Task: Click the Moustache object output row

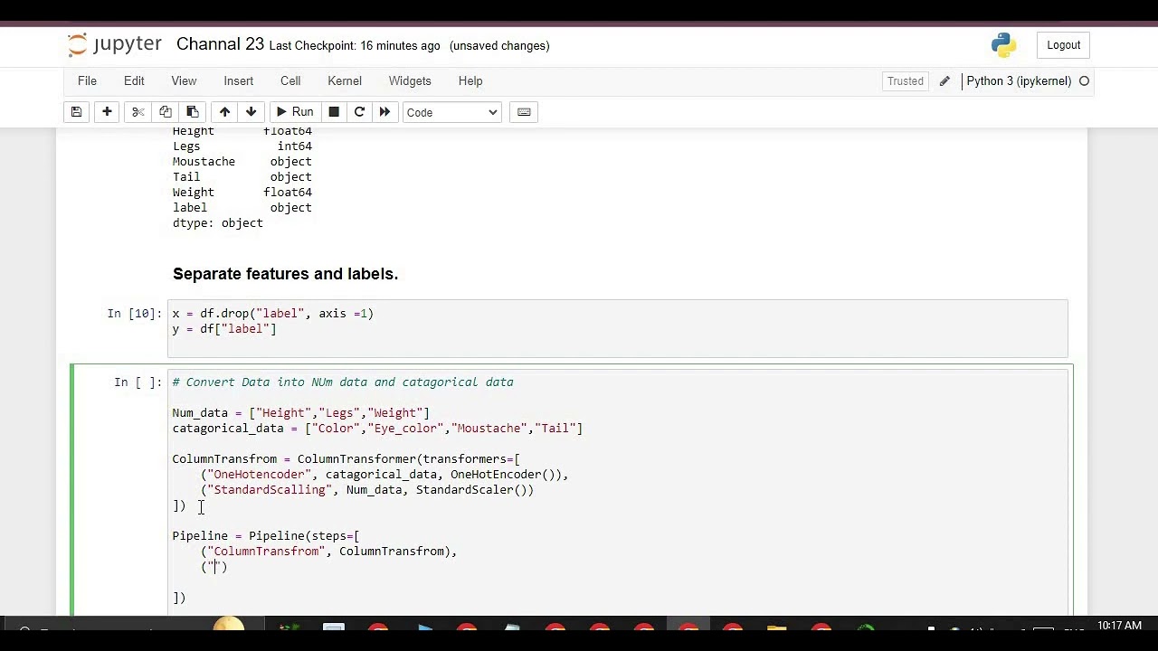Action: pos(242,162)
